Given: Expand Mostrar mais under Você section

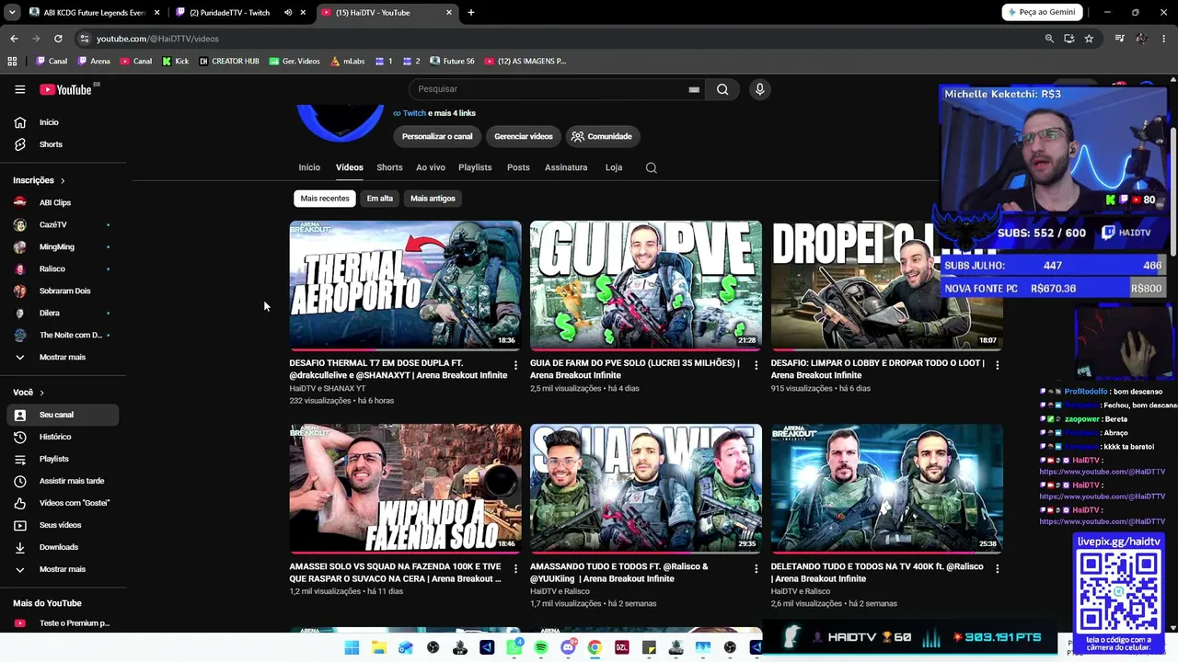Looking at the screenshot, I should coord(62,569).
